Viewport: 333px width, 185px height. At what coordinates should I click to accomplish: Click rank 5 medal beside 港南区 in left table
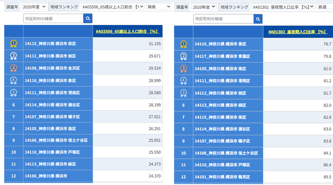pos(13,93)
